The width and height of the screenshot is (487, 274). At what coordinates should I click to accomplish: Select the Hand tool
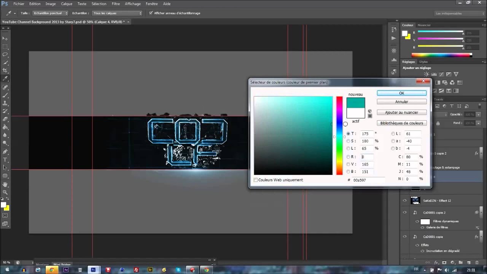5,184
